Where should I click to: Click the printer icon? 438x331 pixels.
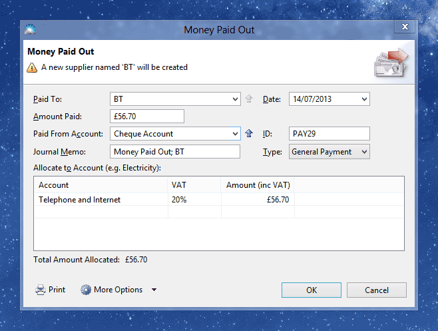[41, 290]
